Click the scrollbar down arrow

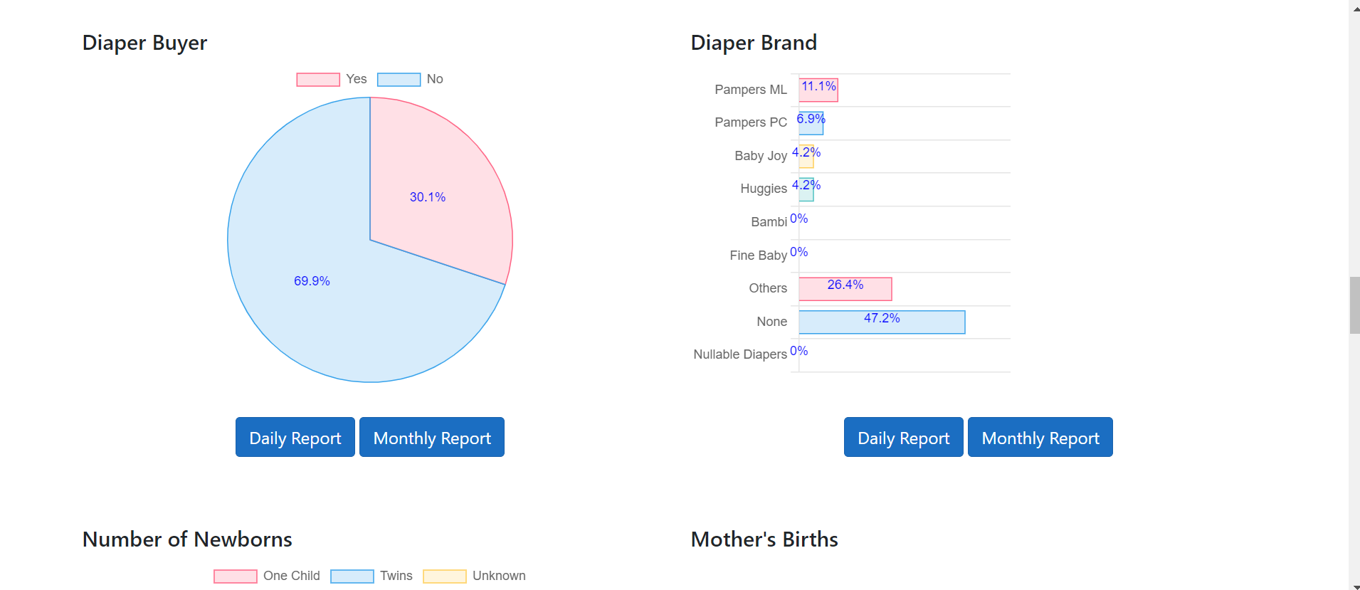[1354, 586]
